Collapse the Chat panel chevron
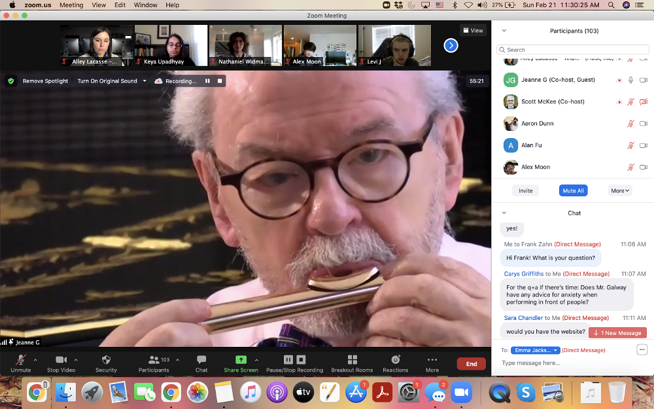Image resolution: width=654 pixels, height=409 pixels. (504, 213)
